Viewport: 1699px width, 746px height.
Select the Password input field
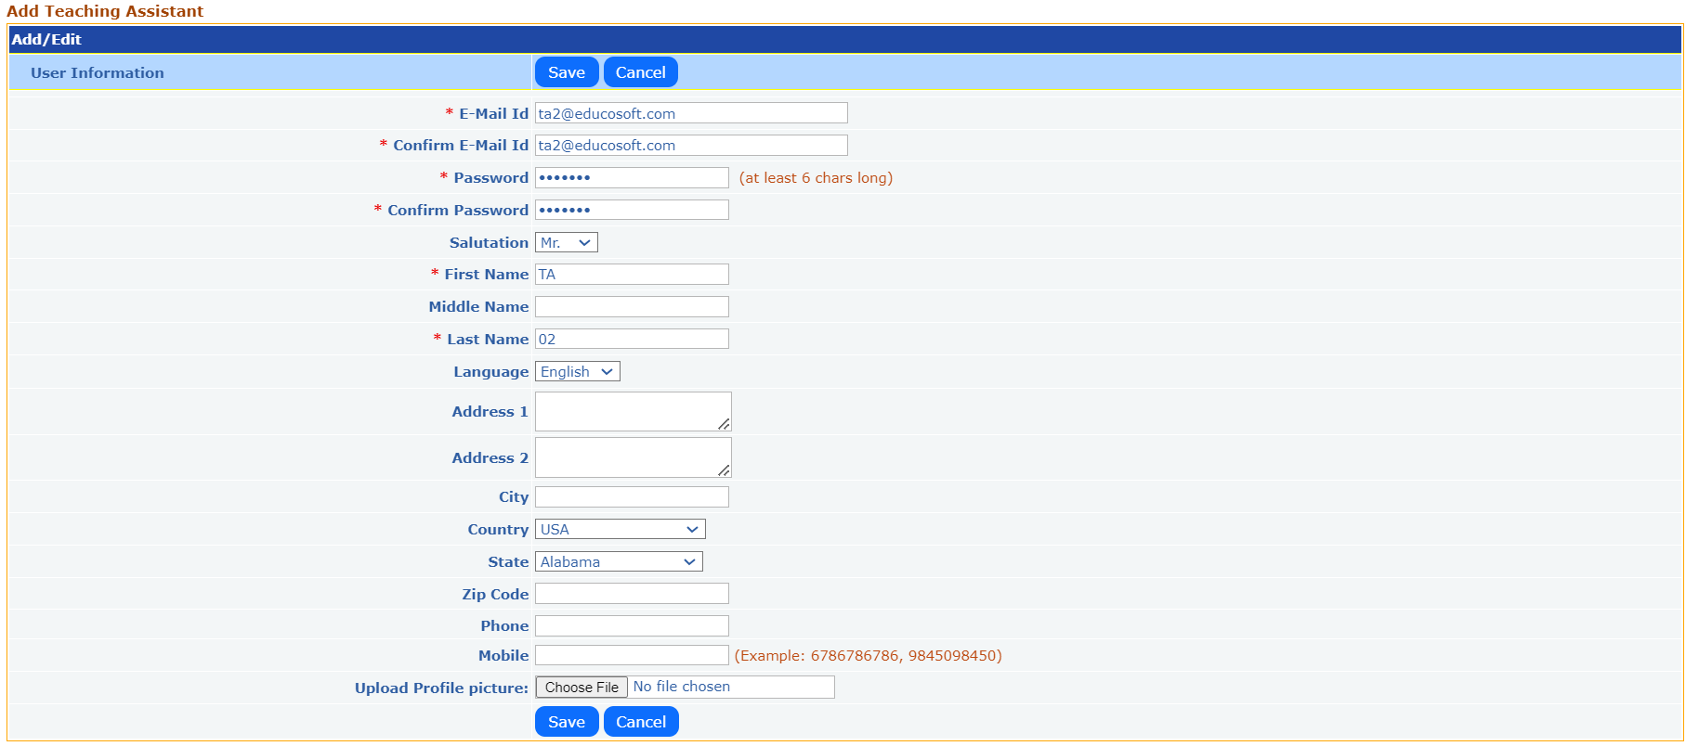click(632, 177)
